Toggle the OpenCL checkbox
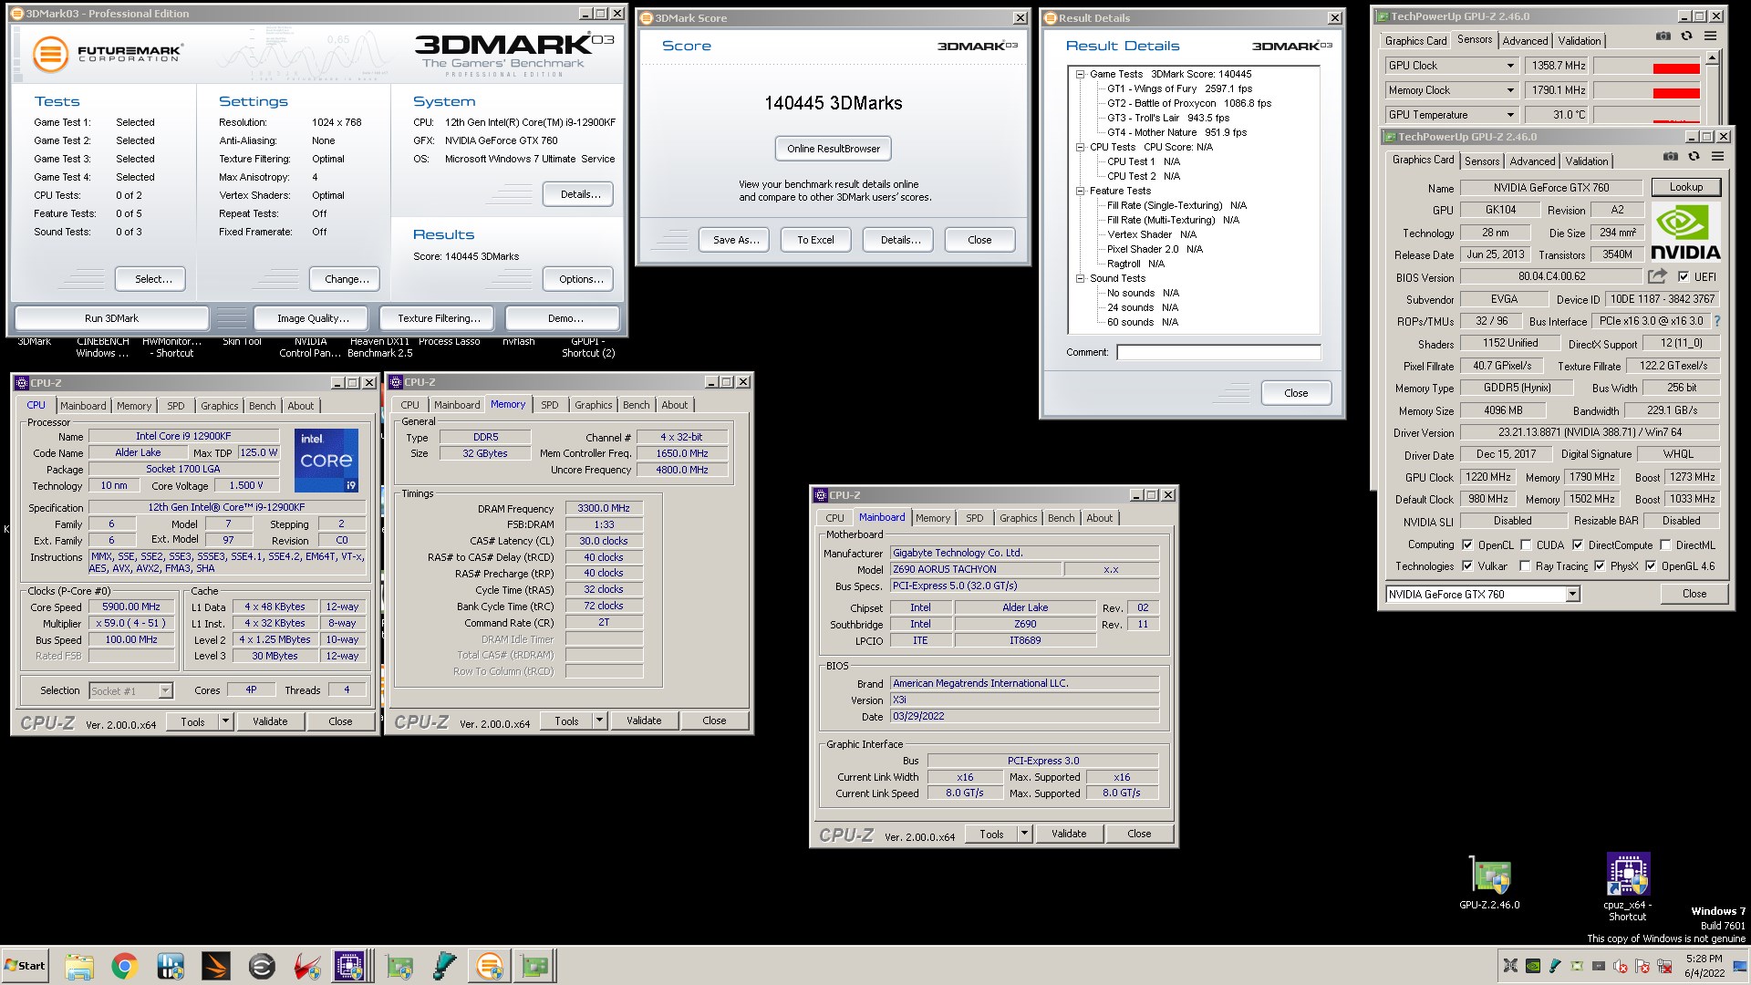The width and height of the screenshot is (1751, 985). coord(1466,545)
